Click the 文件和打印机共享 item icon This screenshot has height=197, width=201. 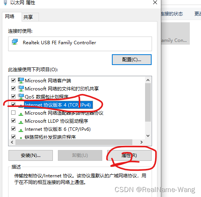21,88
